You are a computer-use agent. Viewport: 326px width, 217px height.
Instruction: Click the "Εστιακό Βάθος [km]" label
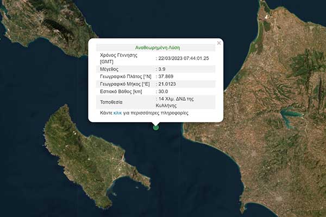click(121, 93)
